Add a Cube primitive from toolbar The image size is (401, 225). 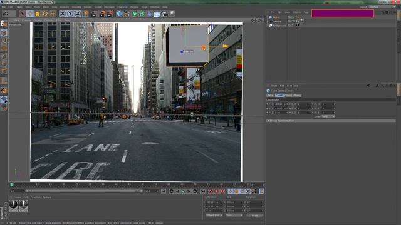pyautogui.click(x=119, y=14)
